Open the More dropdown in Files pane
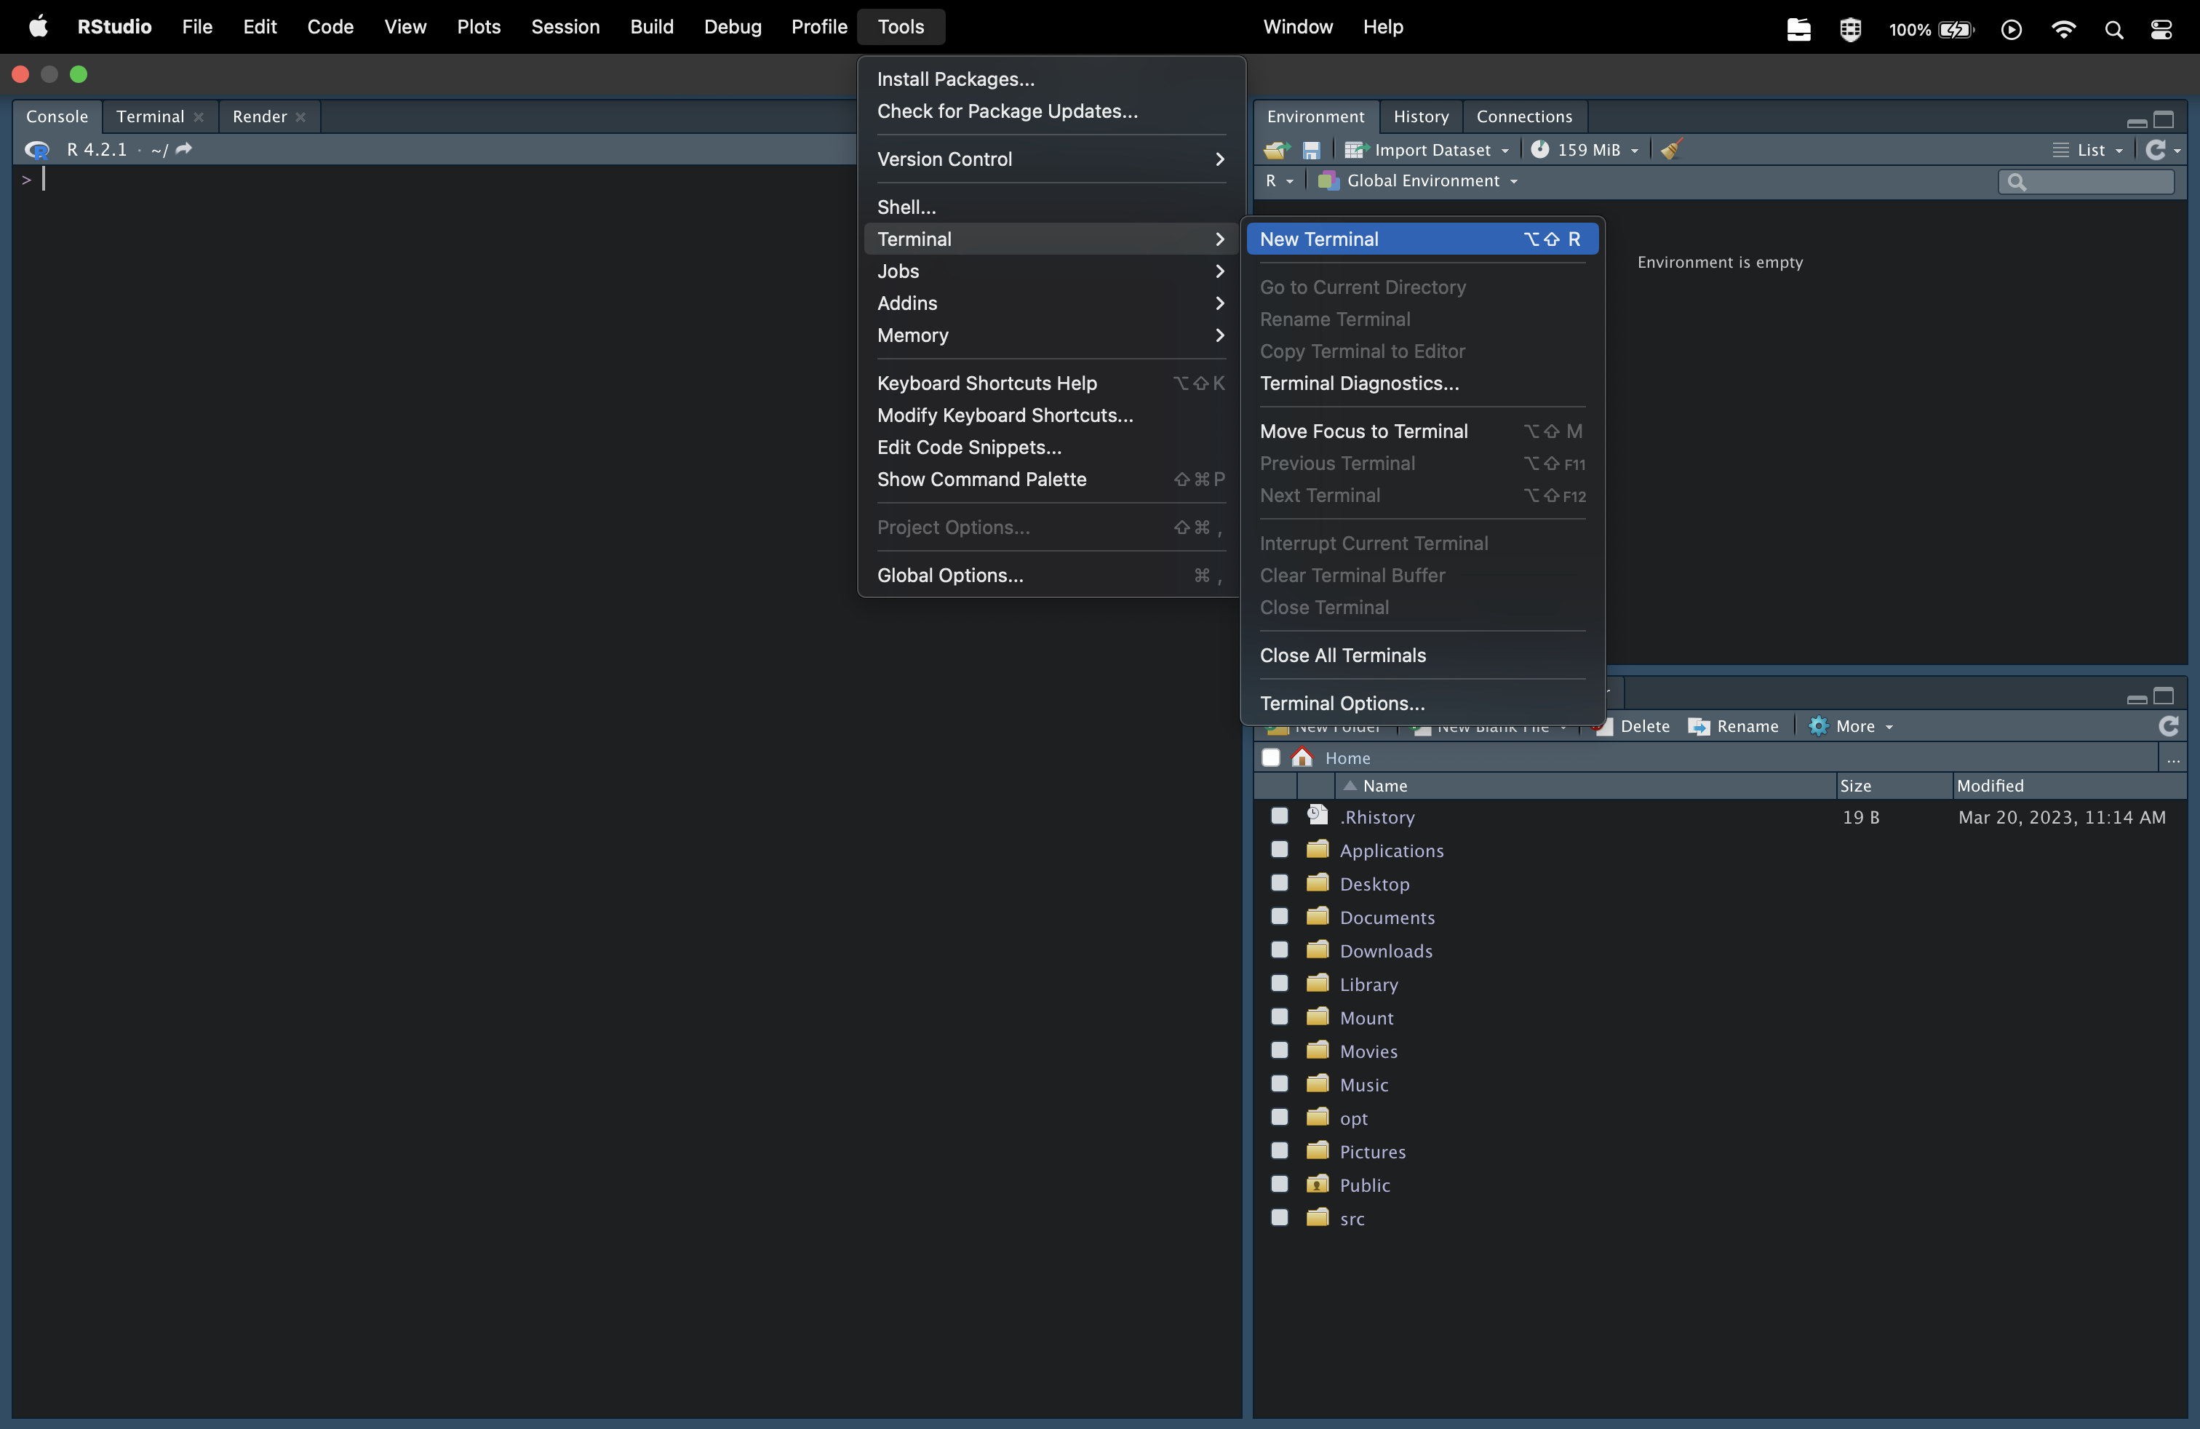Screen dimensions: 2200x1429 [x=1851, y=727]
